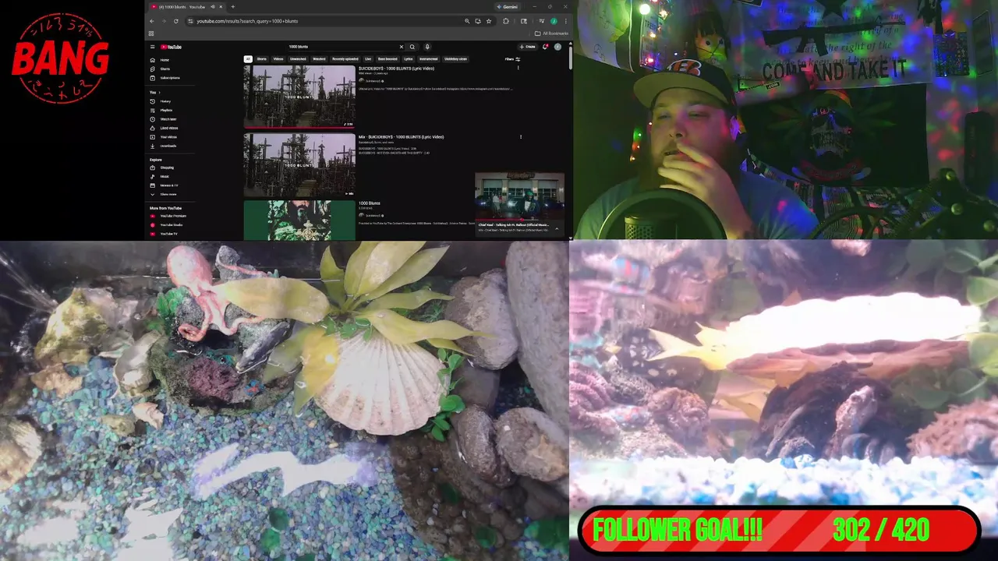Open the Filters dropdown
Image resolution: width=998 pixels, height=561 pixels.
click(512, 59)
